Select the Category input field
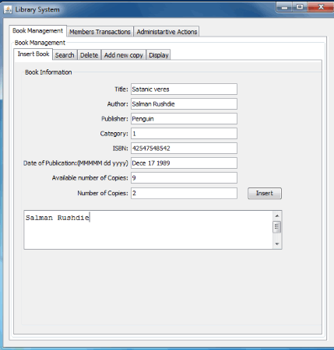The height and width of the screenshot is (350, 334). (x=184, y=134)
